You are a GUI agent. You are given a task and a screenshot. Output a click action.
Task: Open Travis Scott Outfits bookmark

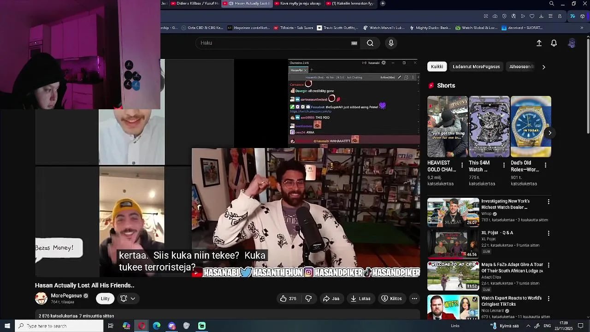click(x=337, y=28)
